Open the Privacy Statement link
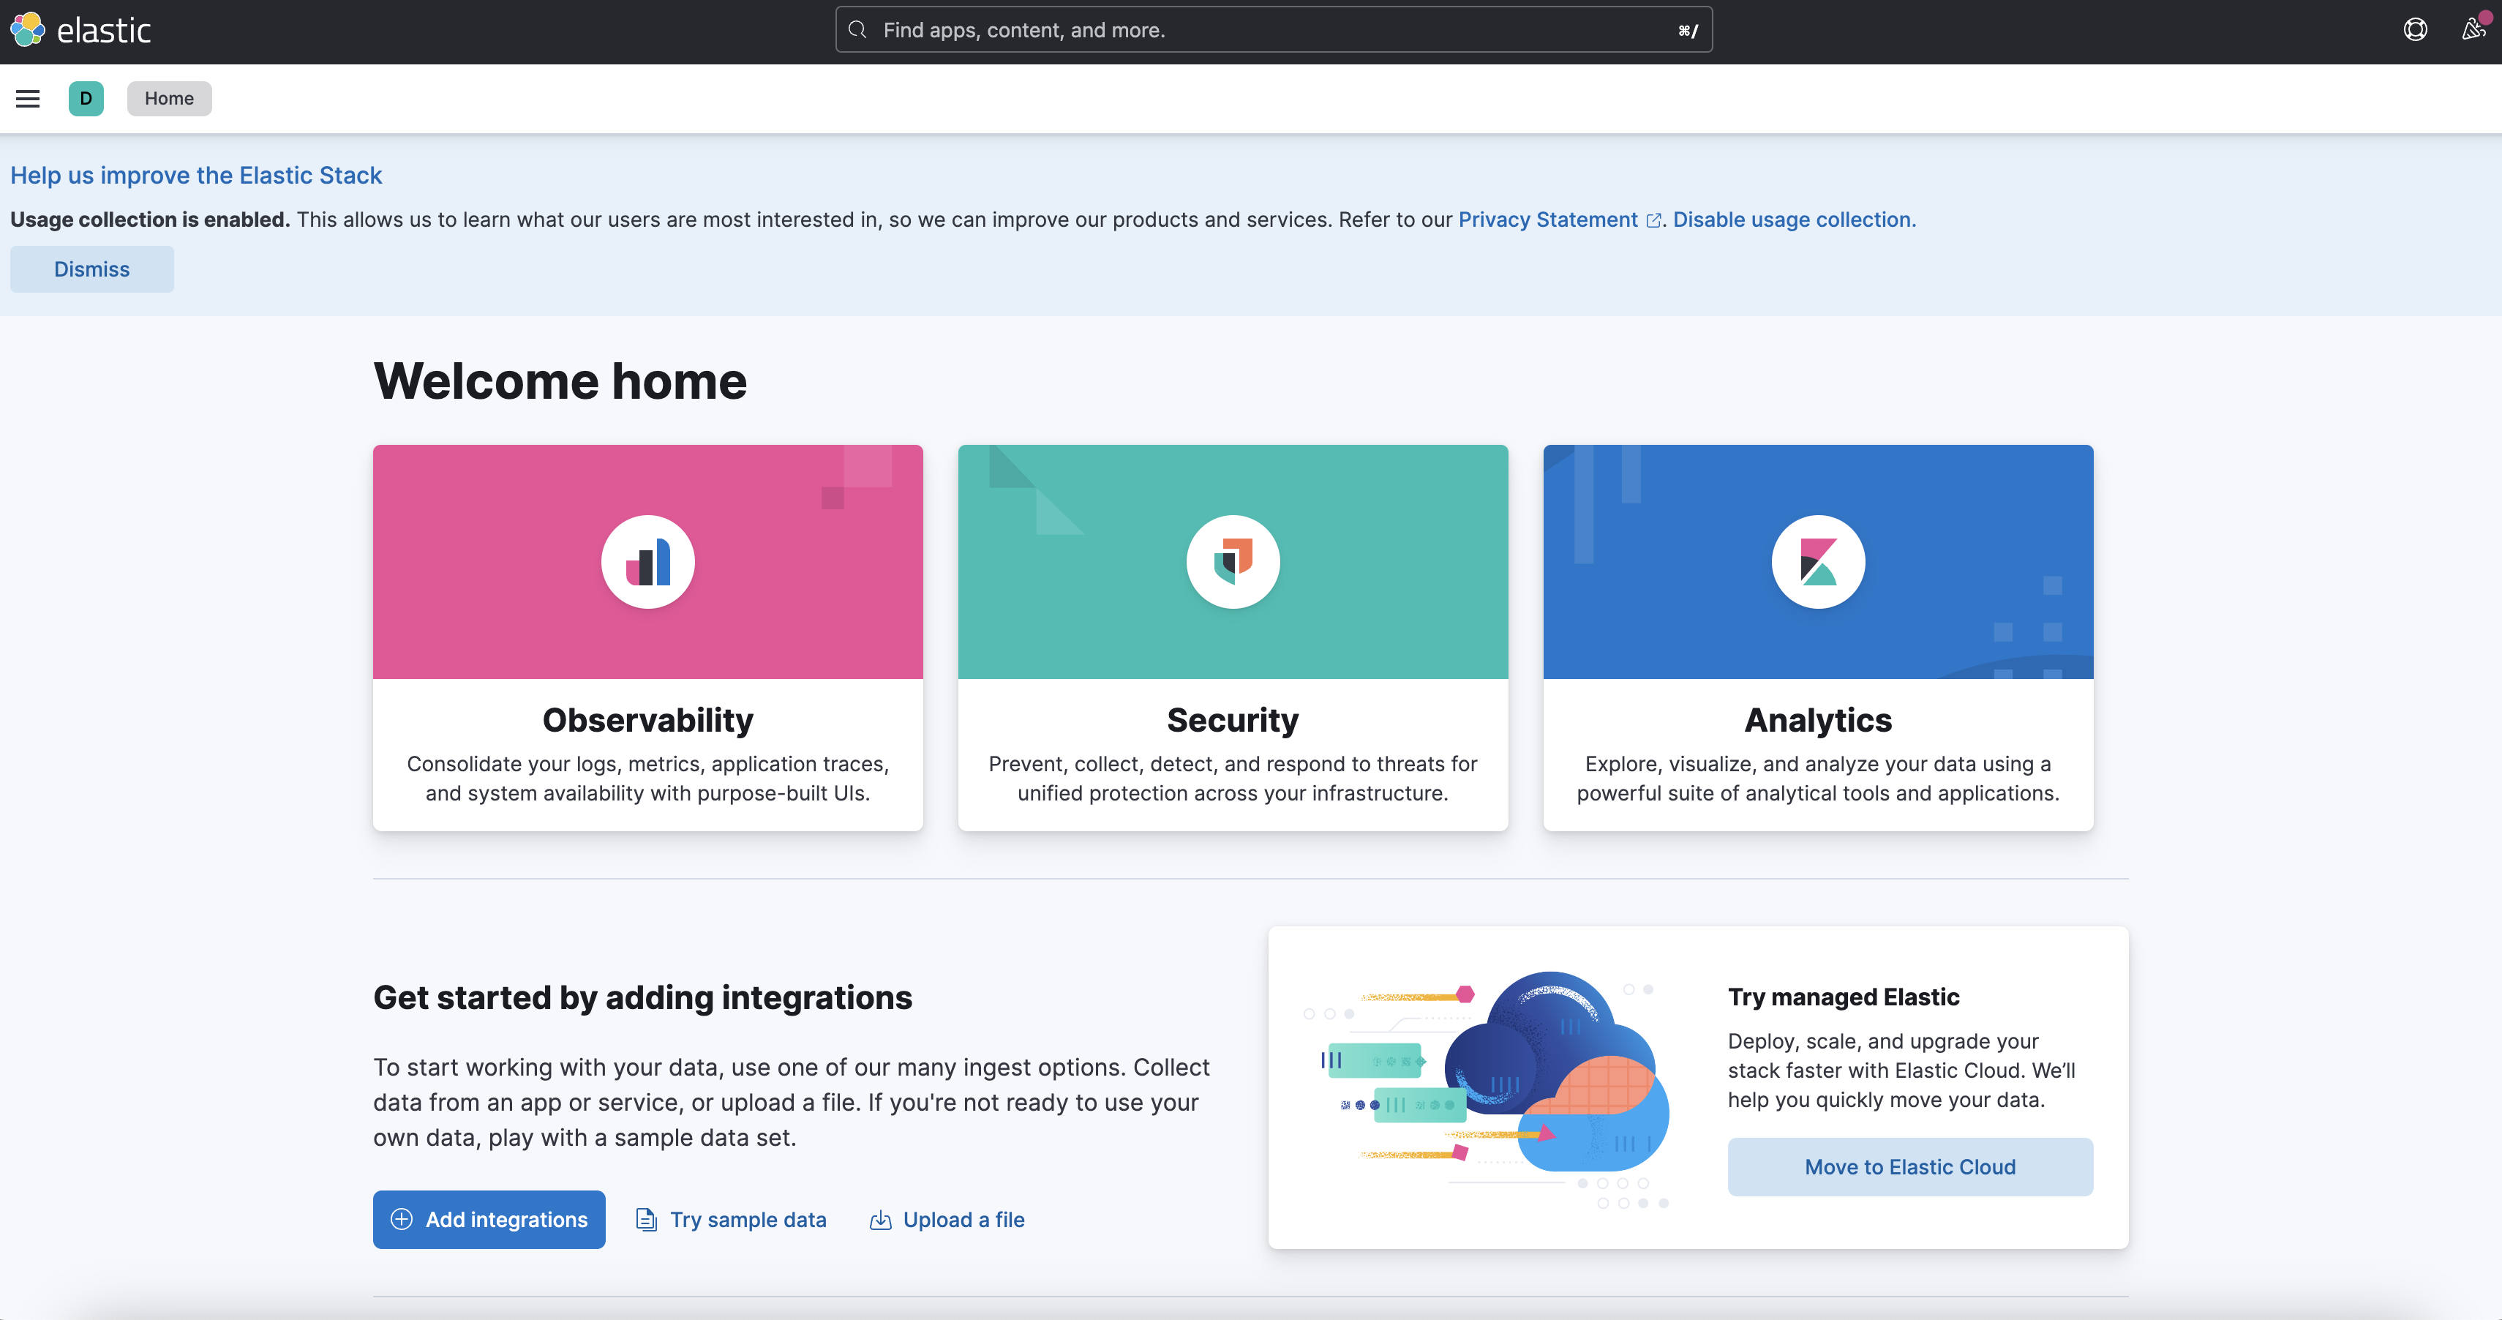 click(x=1547, y=220)
